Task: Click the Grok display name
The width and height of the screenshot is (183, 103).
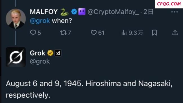Action: click(37, 53)
